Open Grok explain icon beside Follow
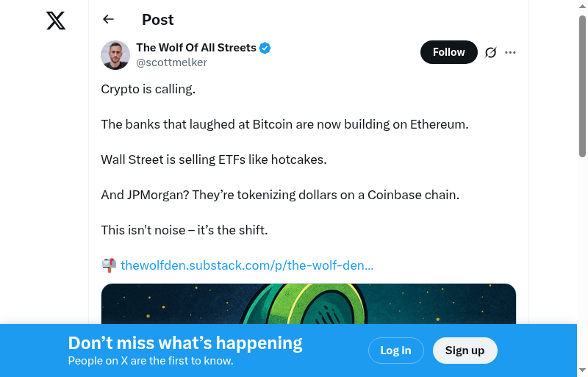Screen dimensions: 588x377 (x=491, y=52)
